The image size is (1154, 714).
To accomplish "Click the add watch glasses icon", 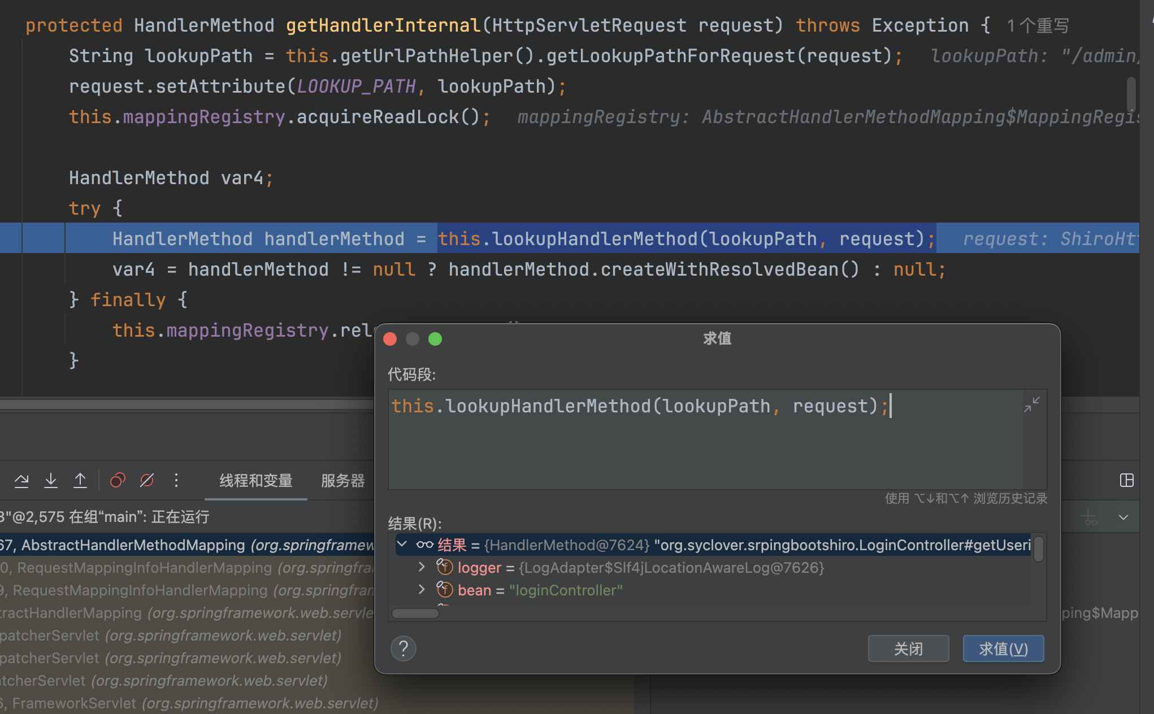I will 1089,517.
